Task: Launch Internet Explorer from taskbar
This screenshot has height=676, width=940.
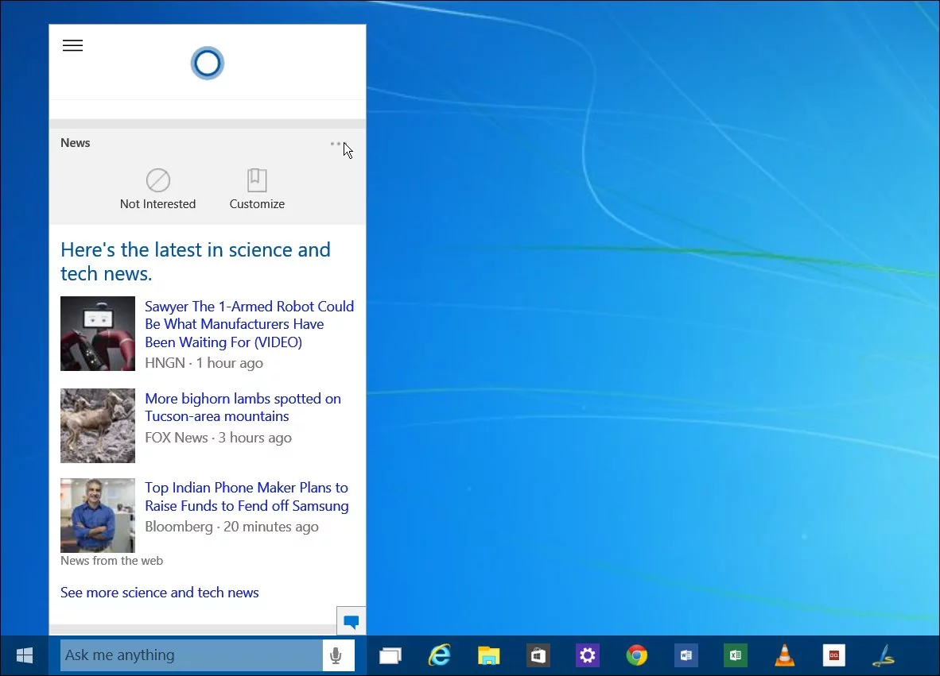Action: [440, 655]
